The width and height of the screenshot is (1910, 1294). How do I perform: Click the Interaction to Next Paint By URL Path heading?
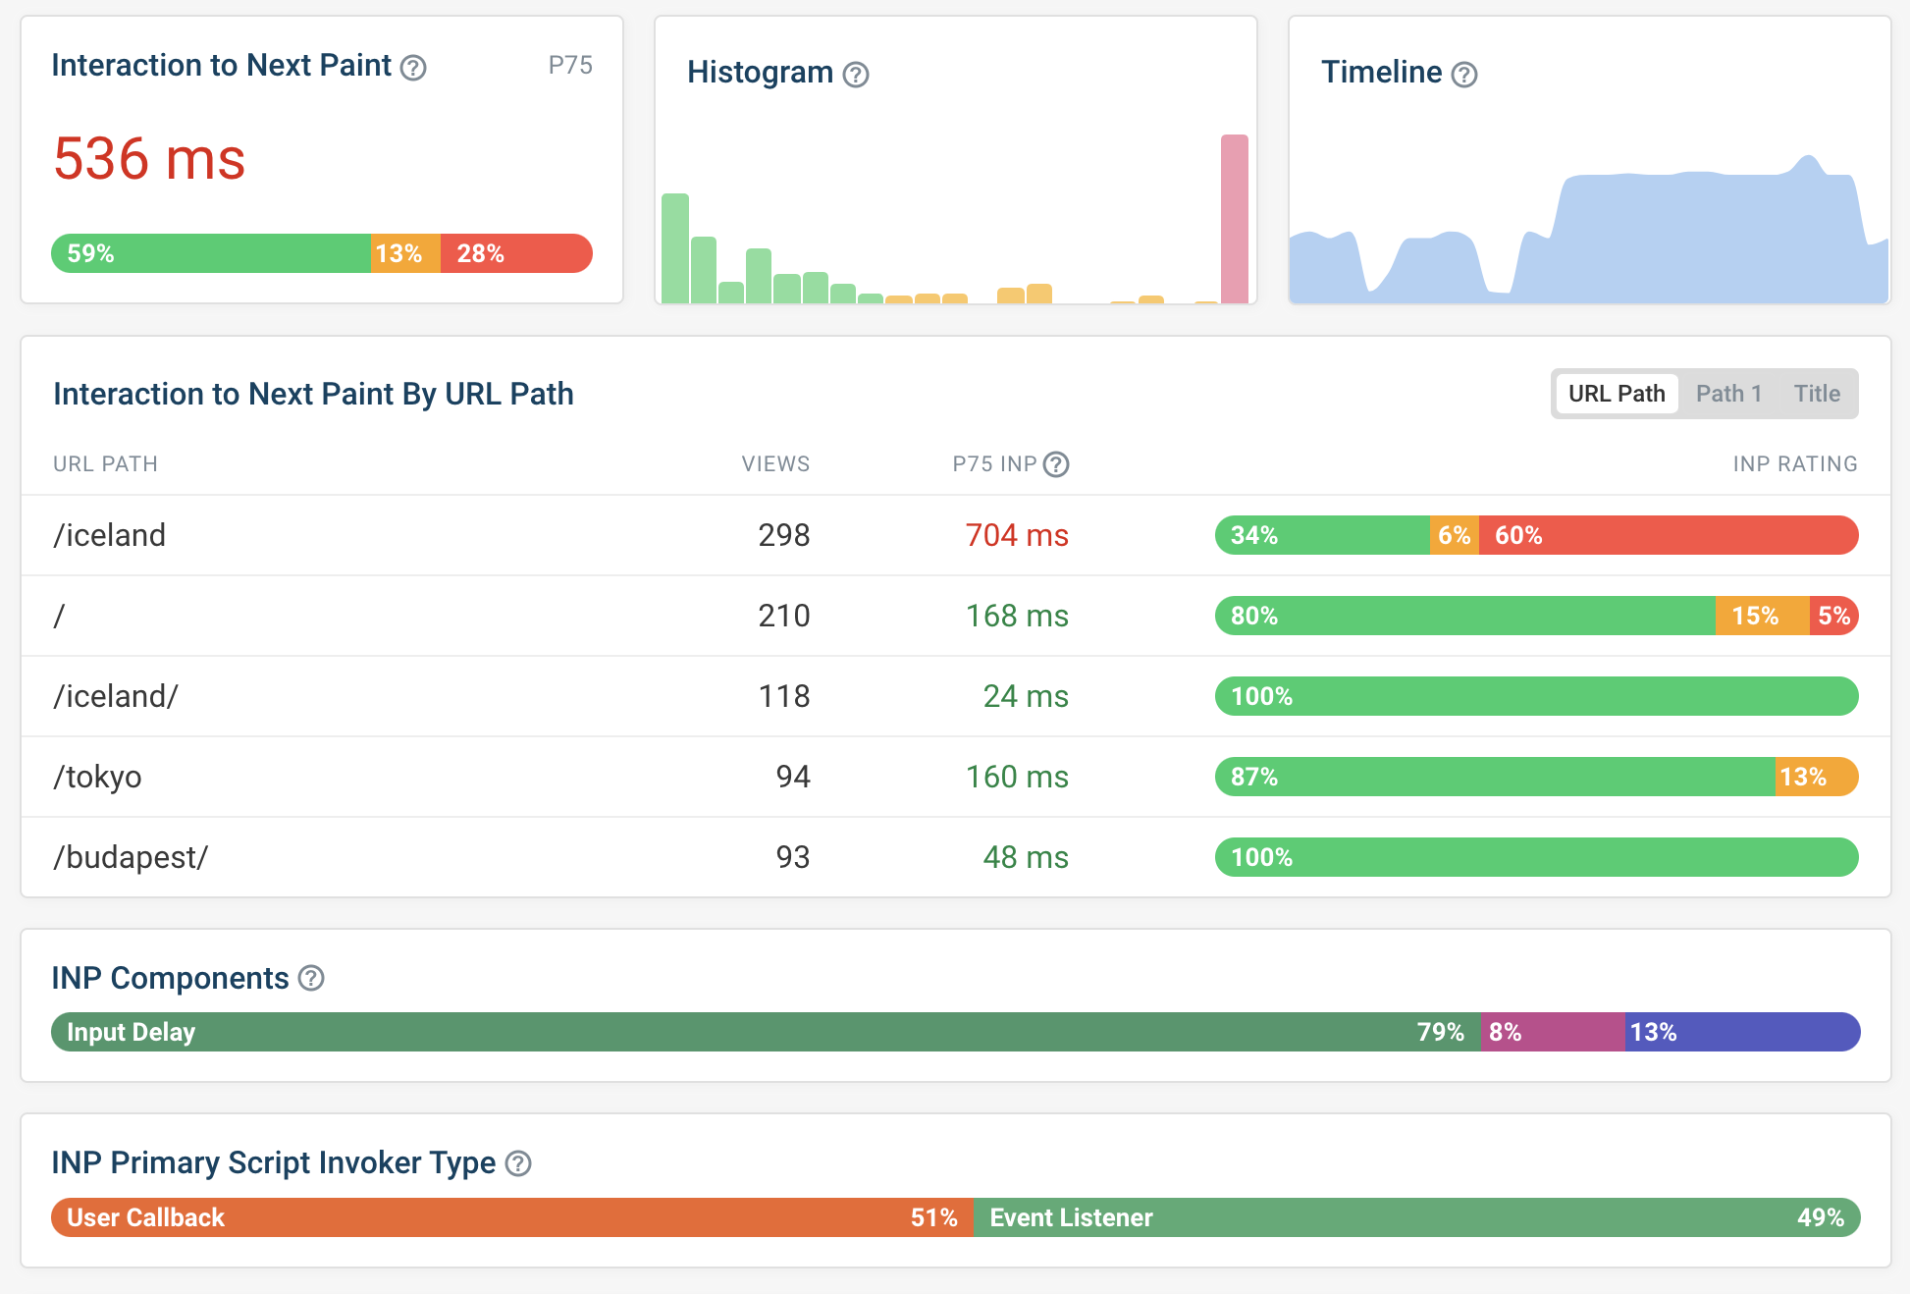[x=313, y=394]
